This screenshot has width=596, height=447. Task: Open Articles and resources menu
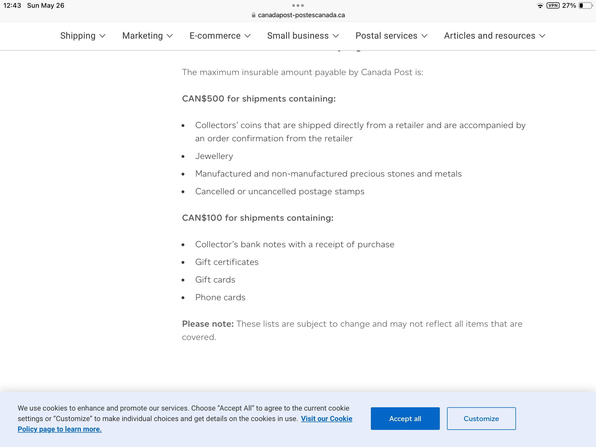(x=494, y=36)
